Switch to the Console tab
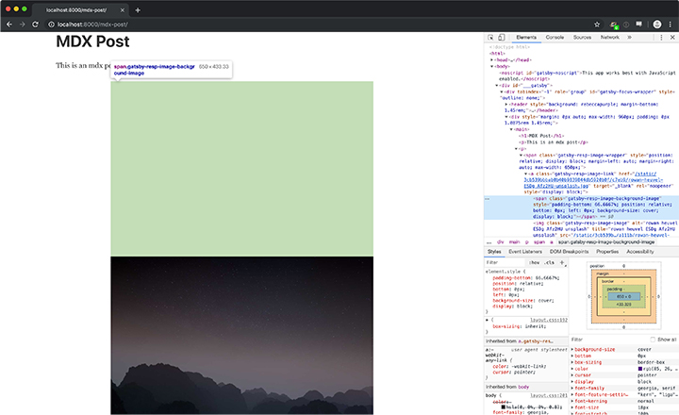The image size is (679, 415). [x=555, y=38]
